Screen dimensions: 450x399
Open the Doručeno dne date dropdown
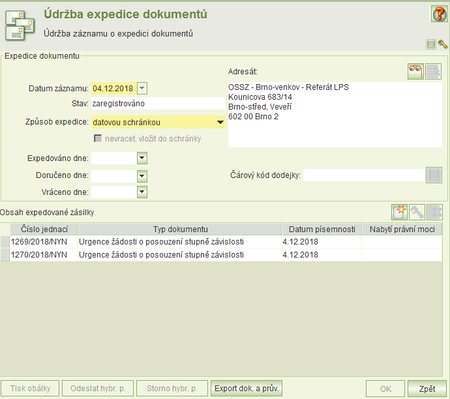[x=142, y=175]
